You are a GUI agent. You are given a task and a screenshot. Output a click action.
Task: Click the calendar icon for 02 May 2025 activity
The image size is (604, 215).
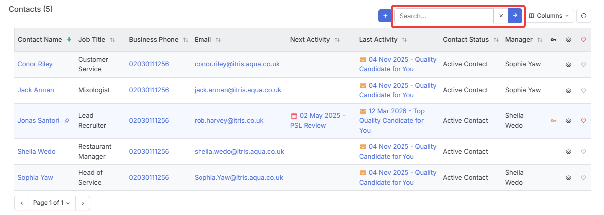pyautogui.click(x=294, y=116)
